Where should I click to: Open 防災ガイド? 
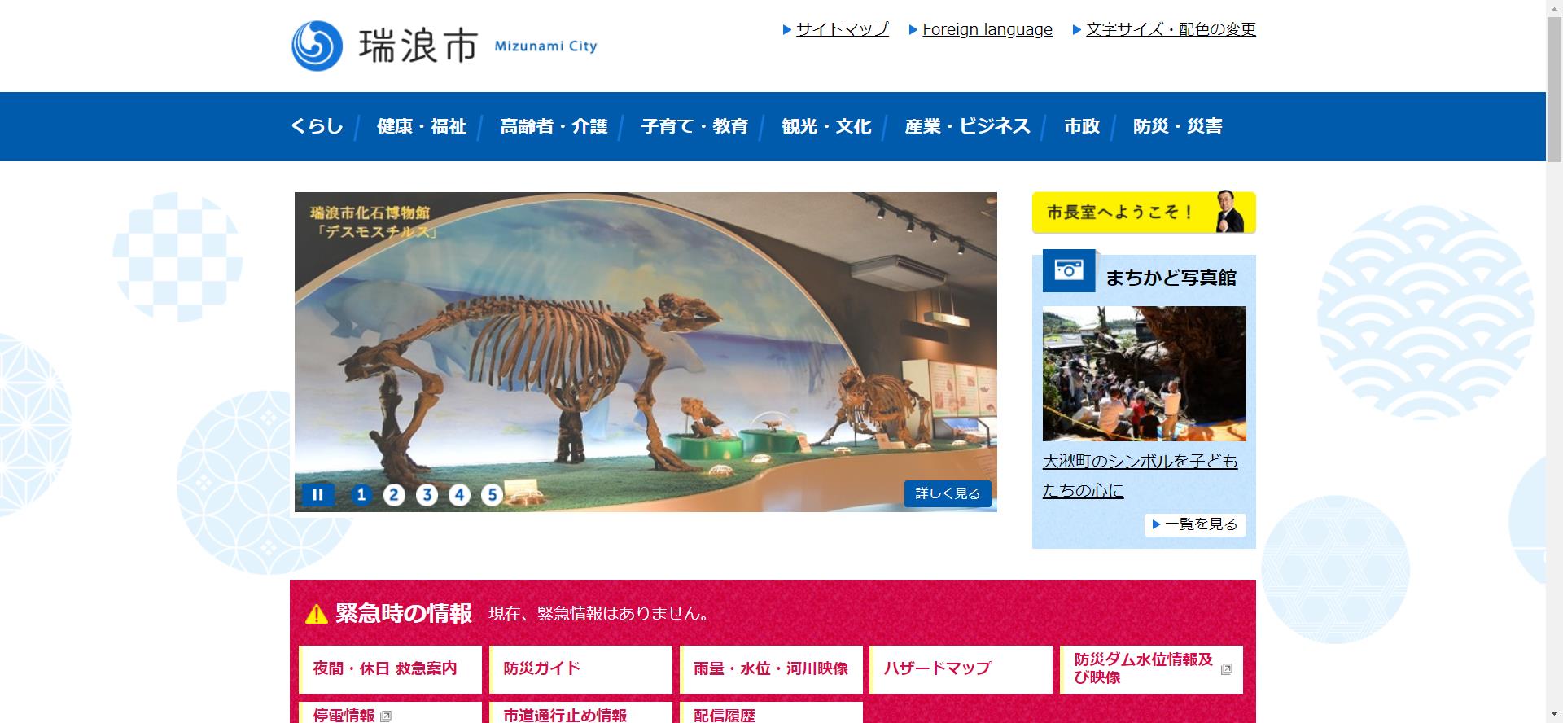(x=580, y=669)
